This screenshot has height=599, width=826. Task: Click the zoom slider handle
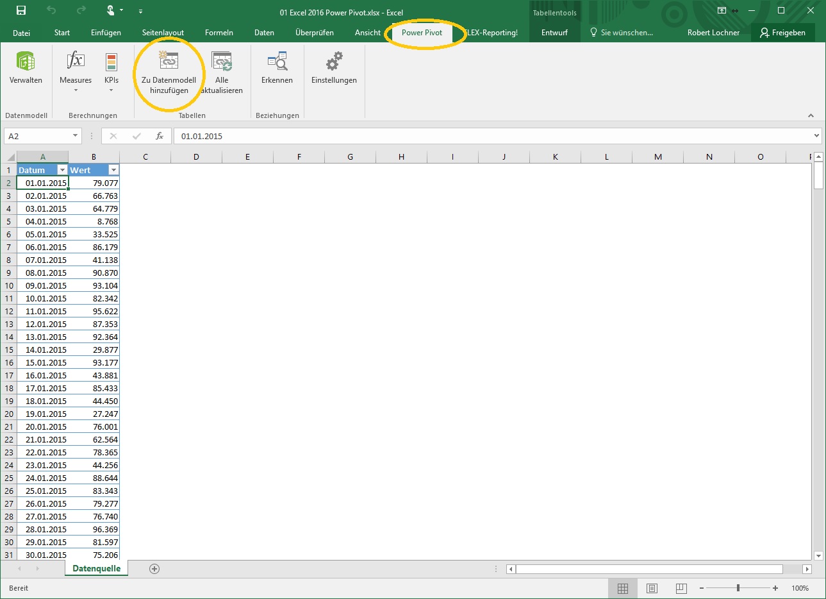[x=738, y=588]
